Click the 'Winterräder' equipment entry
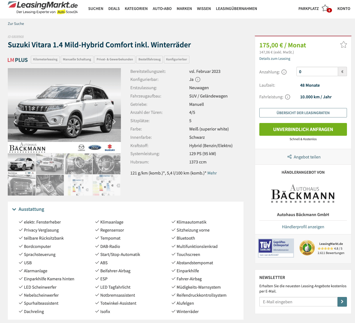The width and height of the screenshot is (355, 323). coord(187,312)
